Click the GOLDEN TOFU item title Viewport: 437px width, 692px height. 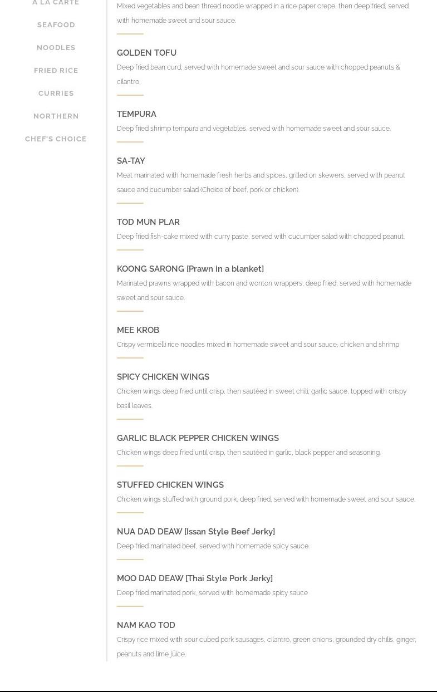click(146, 53)
